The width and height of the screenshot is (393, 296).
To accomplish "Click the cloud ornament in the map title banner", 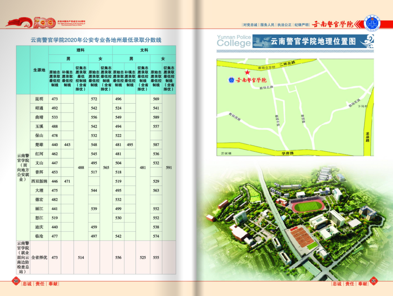I will tap(367, 41).
